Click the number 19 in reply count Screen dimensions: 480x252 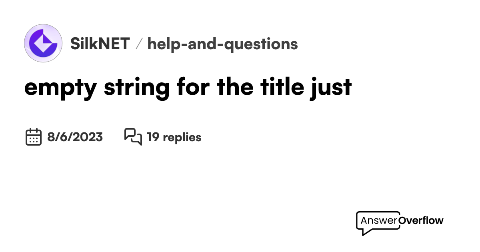click(153, 137)
